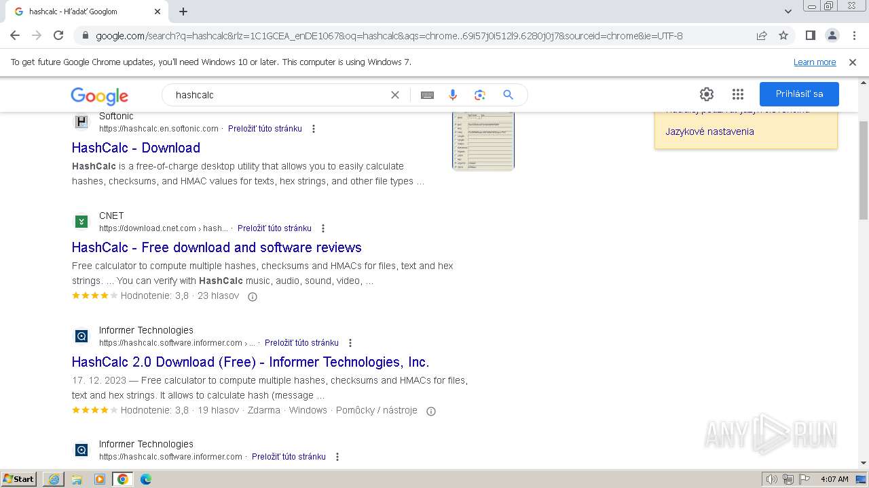Click the 4:07 AM system clock
The height and width of the screenshot is (488, 869).
click(x=834, y=479)
